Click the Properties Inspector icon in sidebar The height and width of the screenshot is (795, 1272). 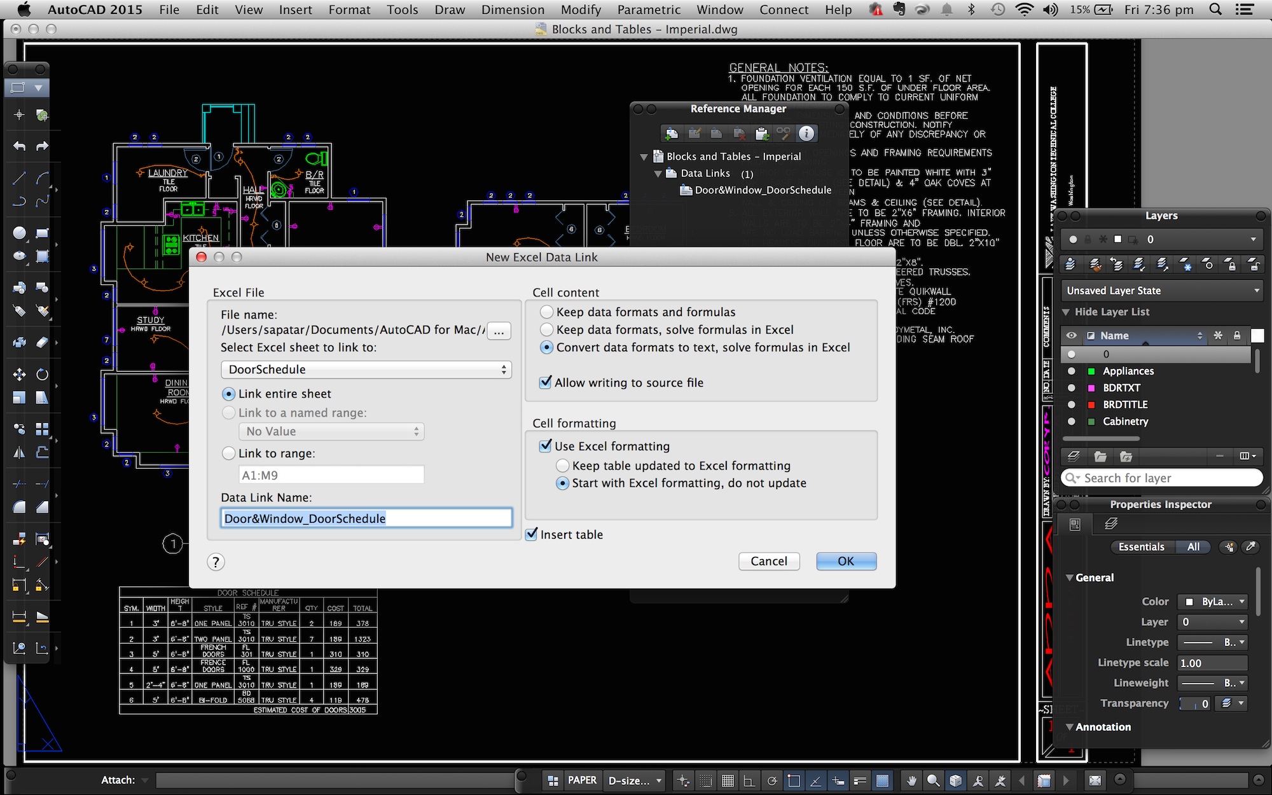point(1076,525)
